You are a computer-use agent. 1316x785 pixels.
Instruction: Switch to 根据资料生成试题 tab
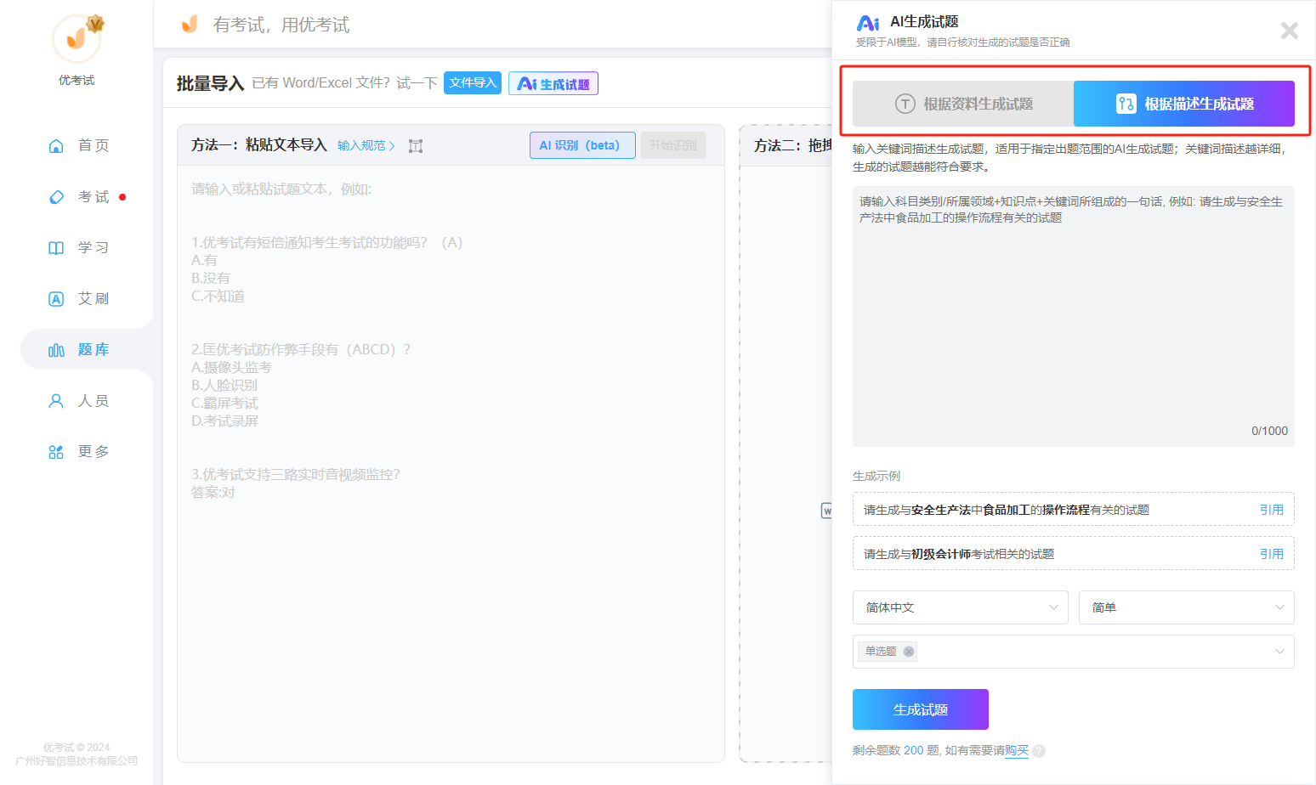coord(963,104)
